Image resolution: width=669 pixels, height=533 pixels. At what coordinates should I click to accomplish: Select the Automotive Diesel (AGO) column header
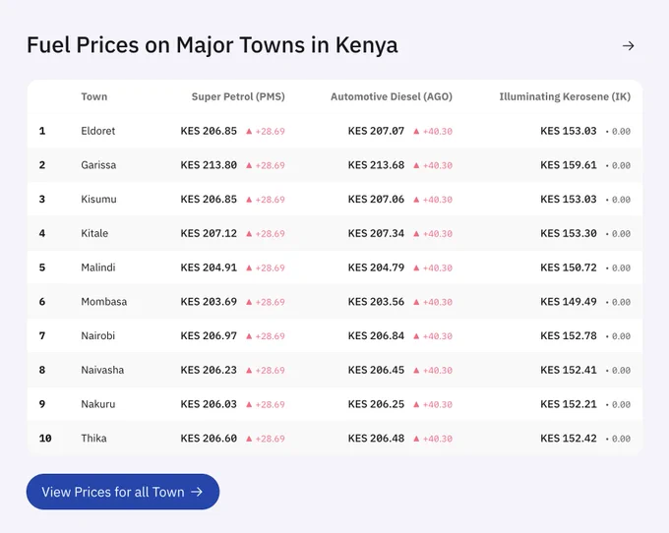392,96
